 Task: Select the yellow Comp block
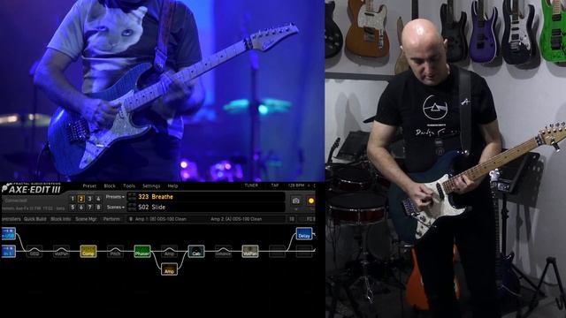88,251
